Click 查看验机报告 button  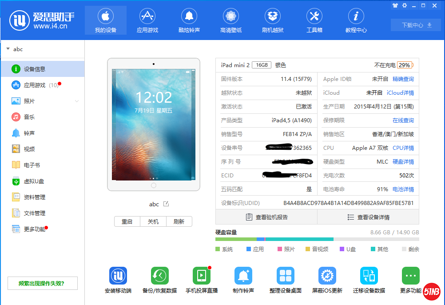(266, 217)
